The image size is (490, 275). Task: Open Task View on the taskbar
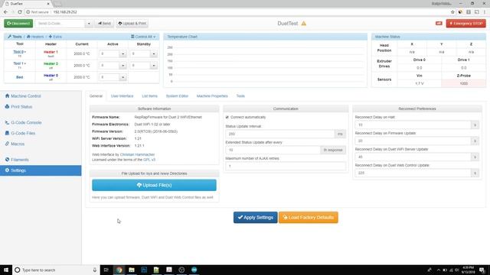point(106,270)
